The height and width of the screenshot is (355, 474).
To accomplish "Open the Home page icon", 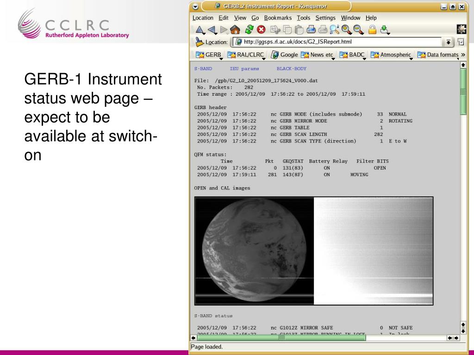I will coord(235,30).
